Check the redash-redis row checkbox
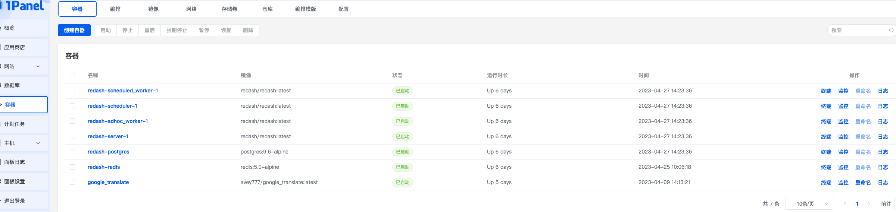This screenshot has height=212, width=896. click(72, 167)
